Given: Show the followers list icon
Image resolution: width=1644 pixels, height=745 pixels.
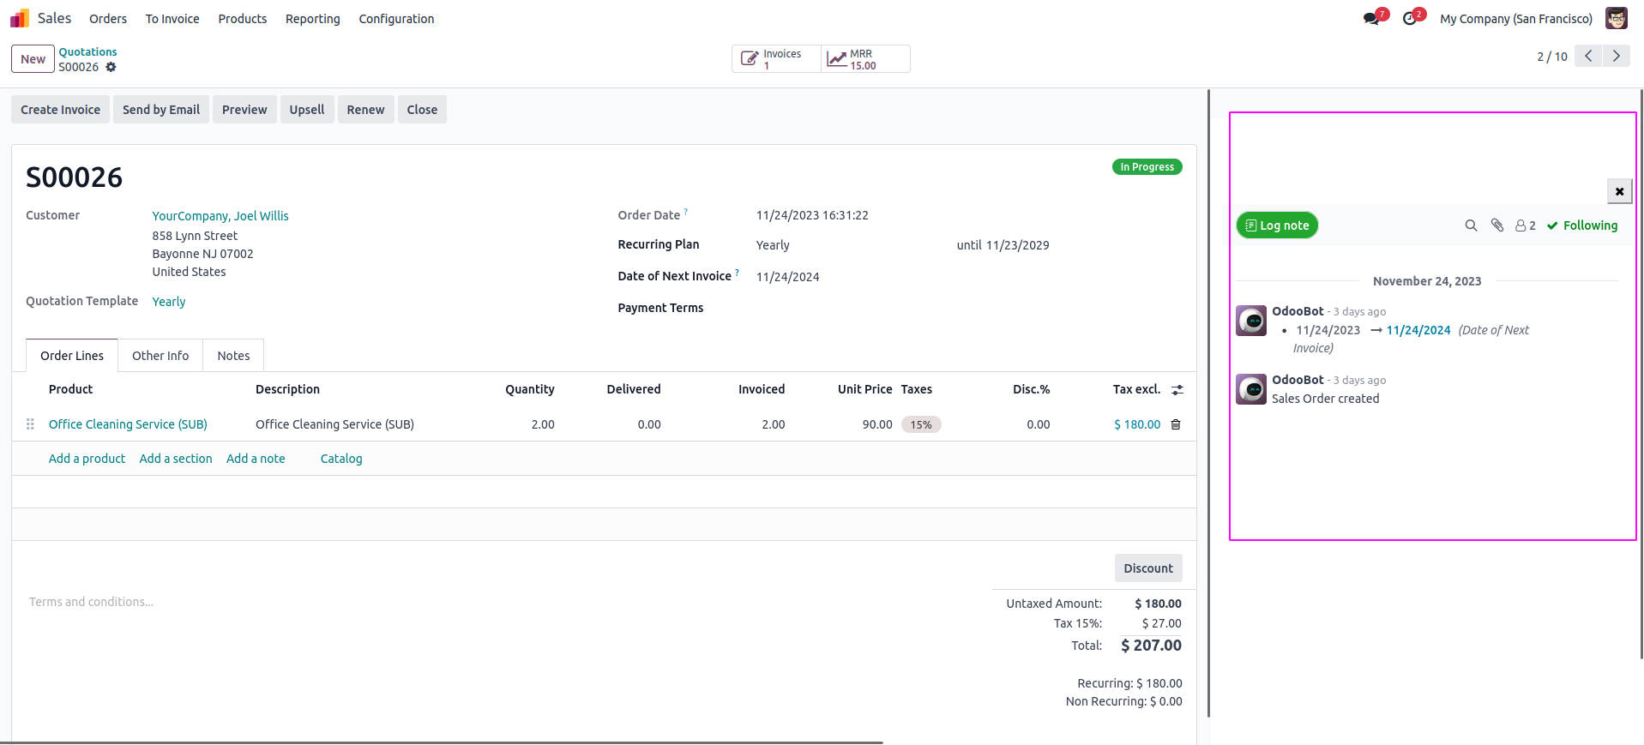Looking at the screenshot, I should [1526, 225].
